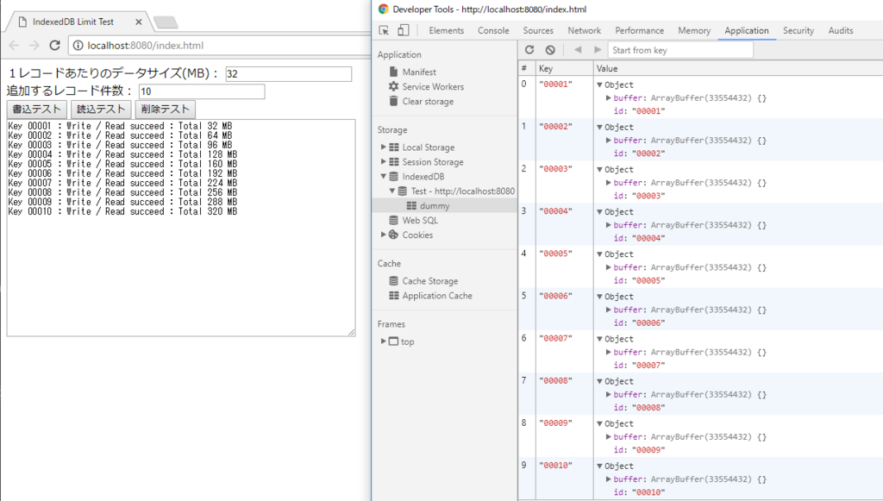The image size is (883, 501).
Task: Open a new browser tab
Action: coord(166,22)
